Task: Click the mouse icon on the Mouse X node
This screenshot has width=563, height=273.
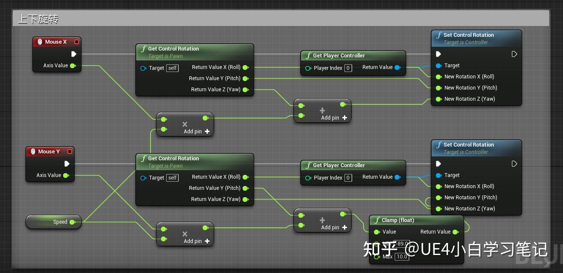Action: pyautogui.click(x=40, y=42)
